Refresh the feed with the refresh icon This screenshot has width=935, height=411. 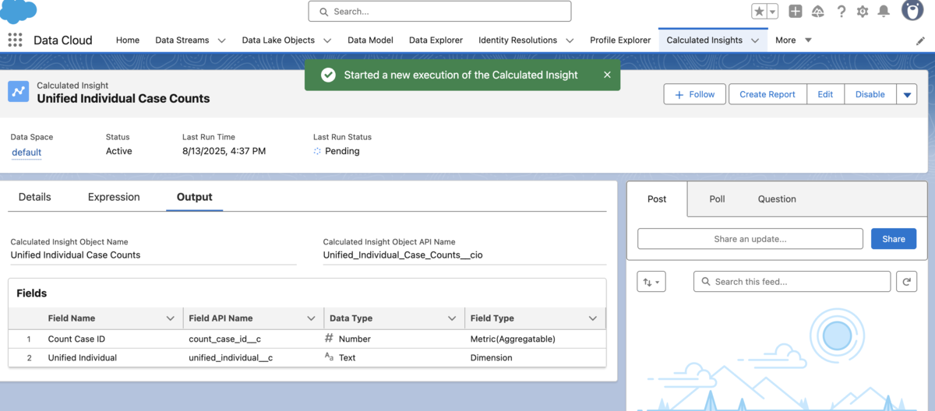906,282
